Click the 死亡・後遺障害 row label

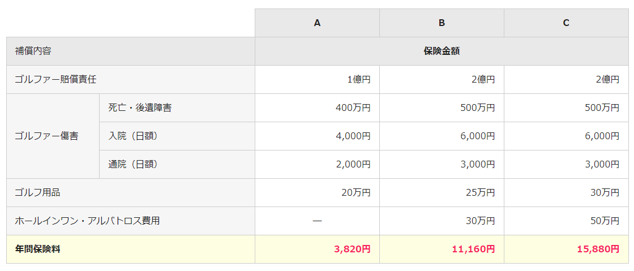coord(140,107)
